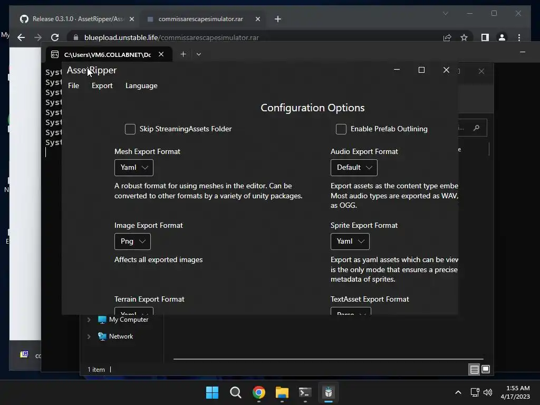The image size is (540, 405).
Task: Switch to the Release 0.3.1.0 AssetRipper browser tab
Action: [x=77, y=19]
